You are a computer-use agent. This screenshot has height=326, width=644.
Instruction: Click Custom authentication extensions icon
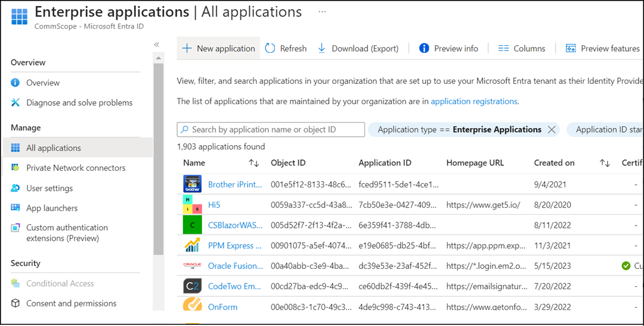pyautogui.click(x=15, y=228)
